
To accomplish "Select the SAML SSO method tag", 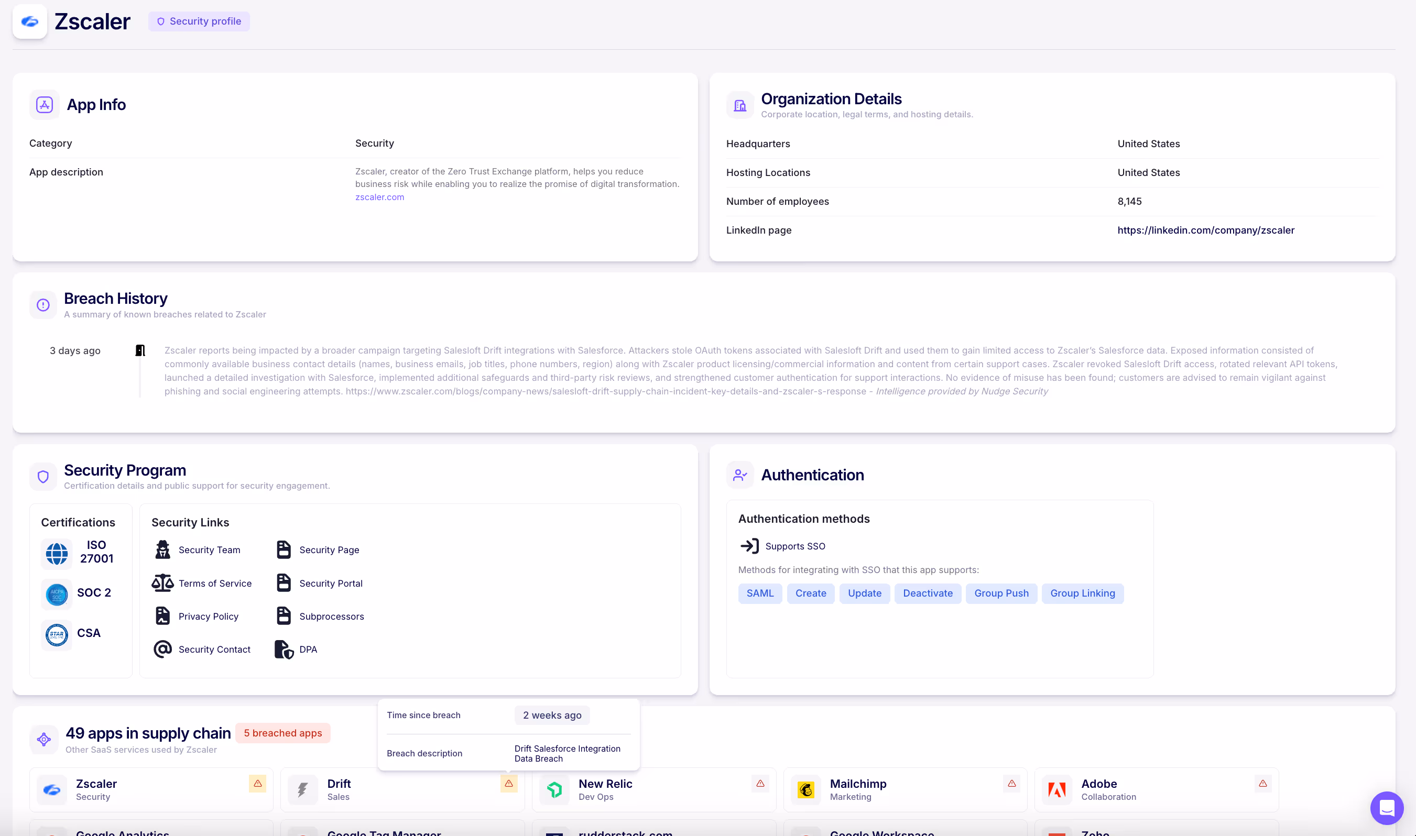I will click(759, 593).
